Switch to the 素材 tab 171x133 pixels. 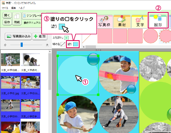122,22
